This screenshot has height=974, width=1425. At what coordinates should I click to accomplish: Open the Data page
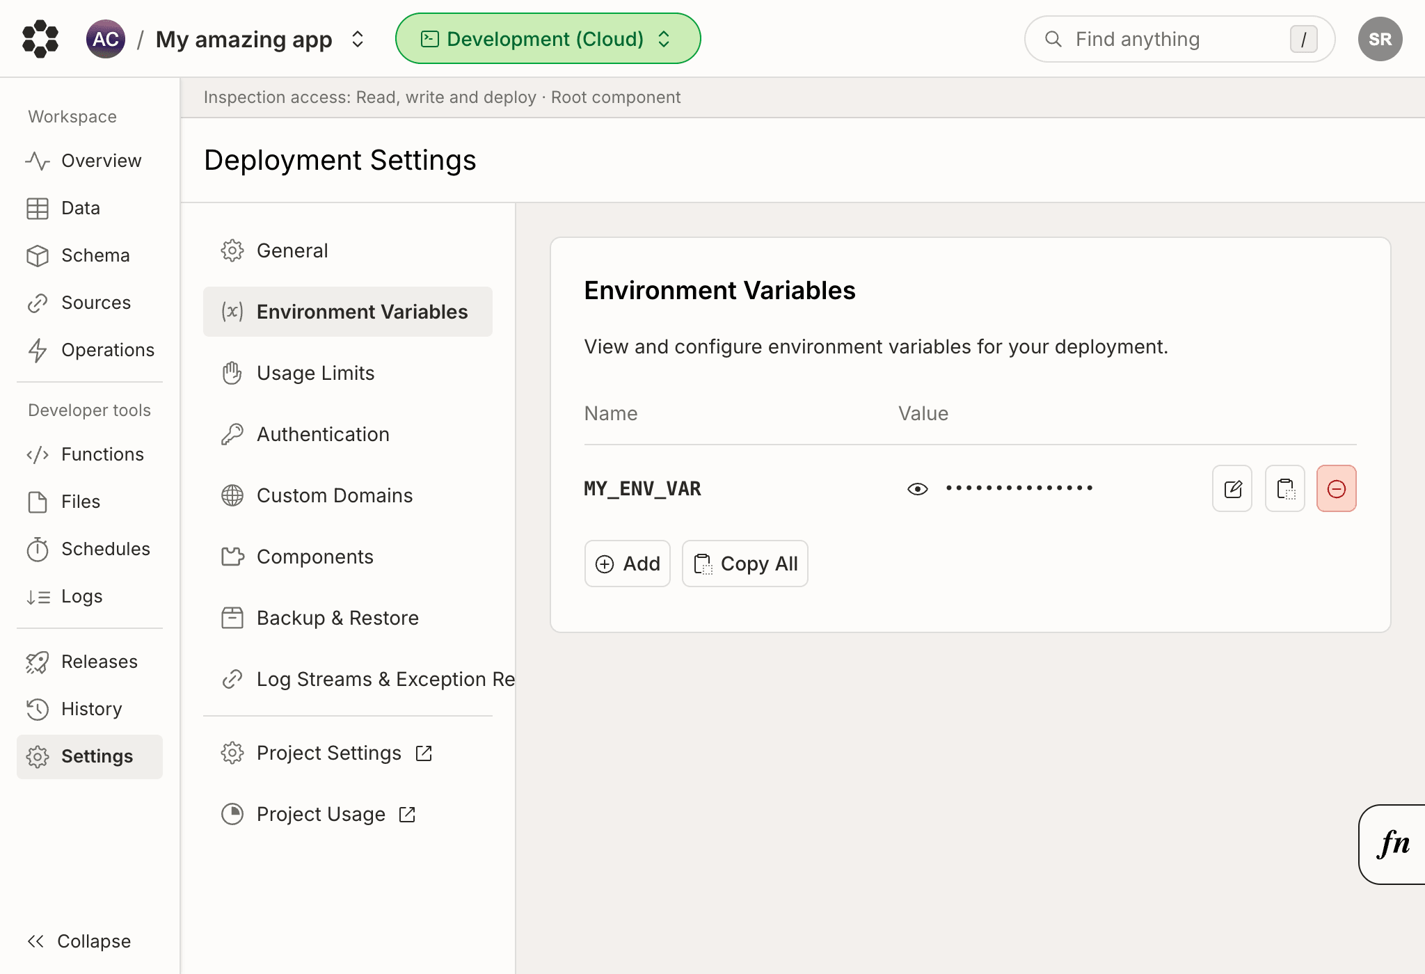(x=90, y=208)
